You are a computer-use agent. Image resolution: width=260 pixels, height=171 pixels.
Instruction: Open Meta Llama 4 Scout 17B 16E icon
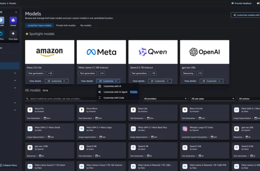pos(82,167)
